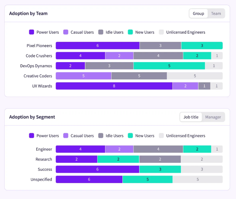Click the Pixel Pioneers row label

pyautogui.click(x=39, y=46)
